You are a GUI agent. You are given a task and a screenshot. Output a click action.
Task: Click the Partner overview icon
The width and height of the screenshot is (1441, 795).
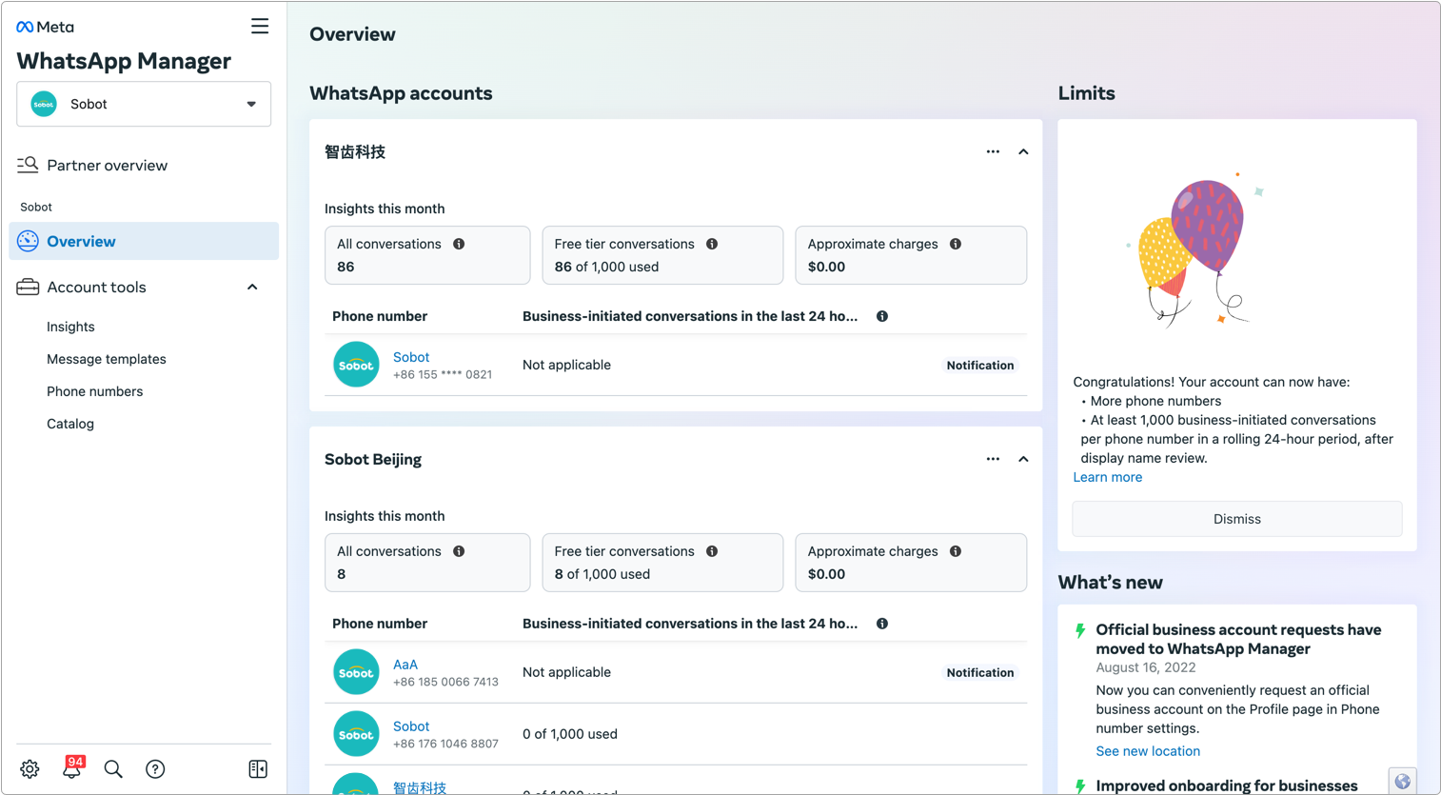click(x=28, y=165)
